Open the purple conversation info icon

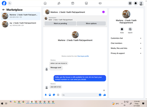click(x=103, y=12)
